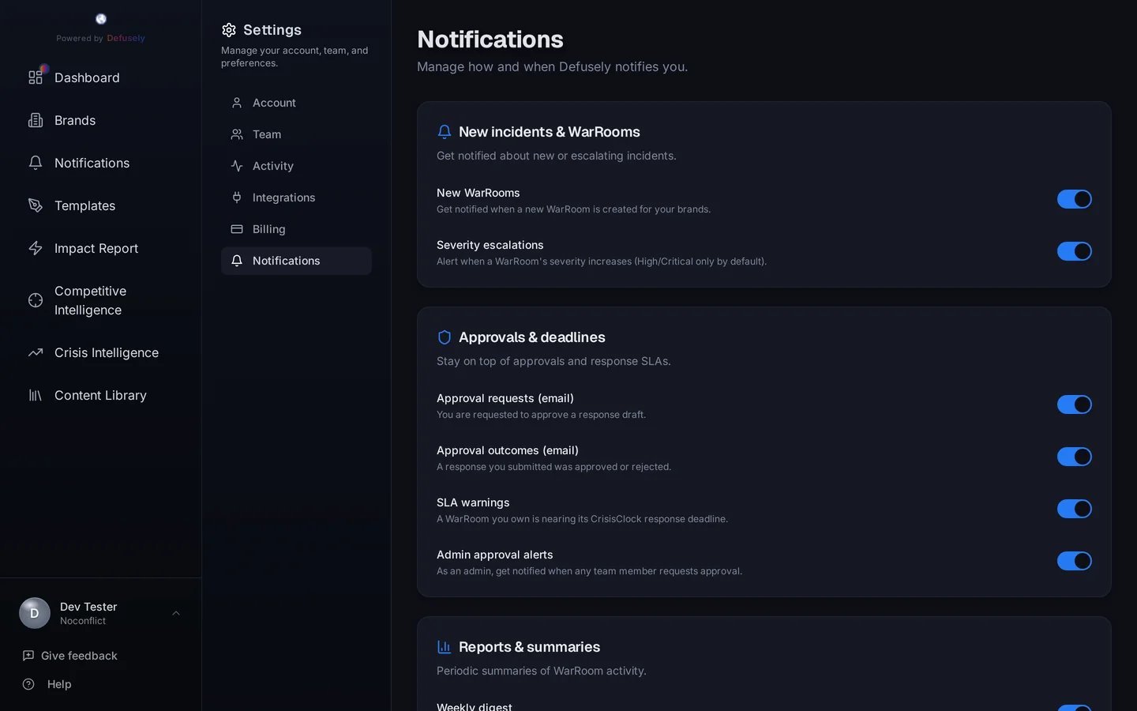1137x711 pixels.
Task: Select the Brands icon in the sidebar
Action: point(35,120)
